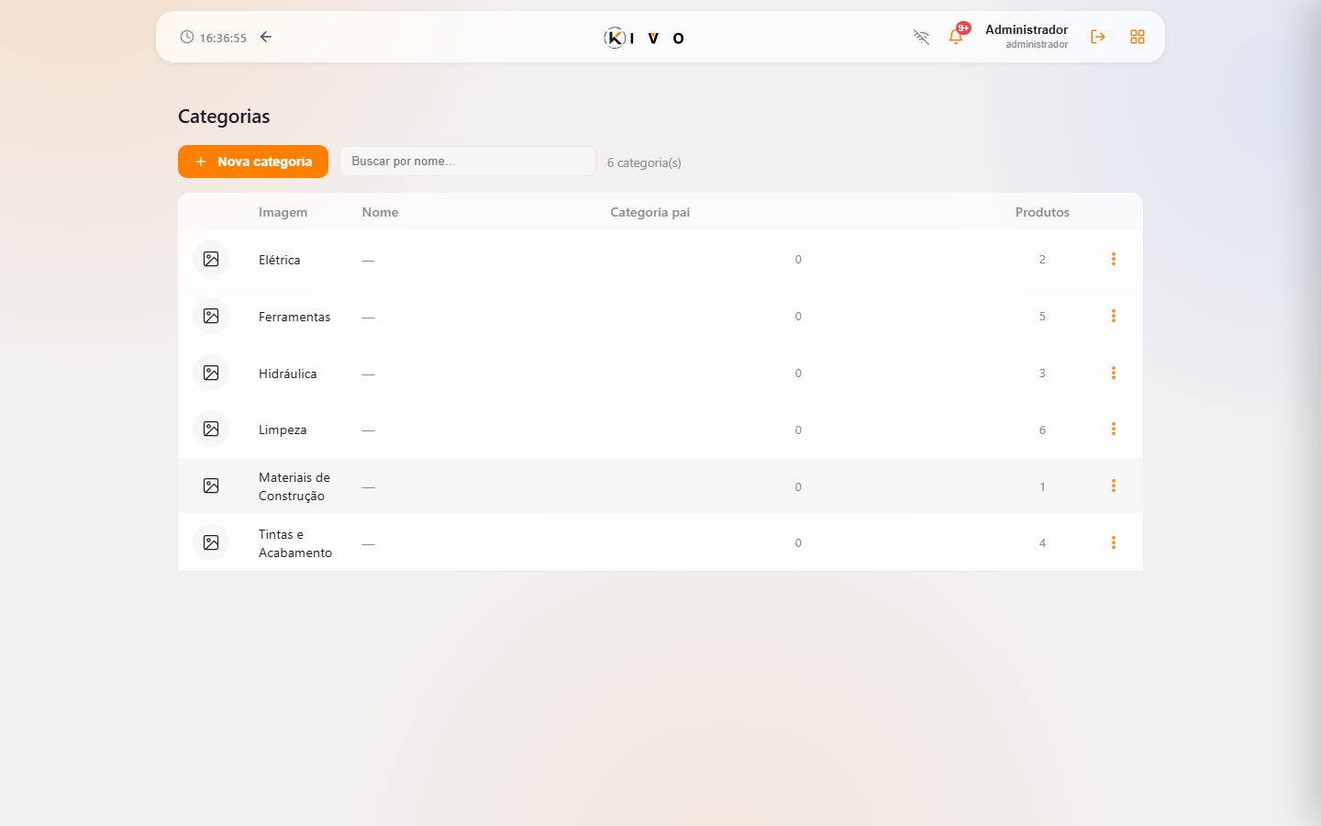Click the product count 6 for Limpeza
The image size is (1321, 826).
[x=1042, y=430]
